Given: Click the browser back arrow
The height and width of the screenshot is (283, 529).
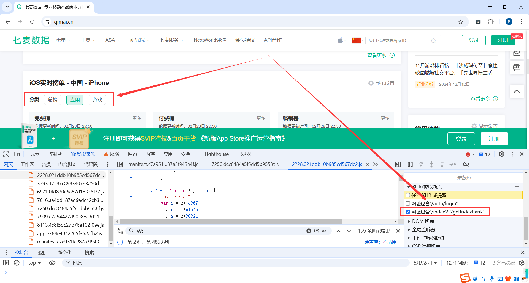Looking at the screenshot, I should [x=8, y=22].
